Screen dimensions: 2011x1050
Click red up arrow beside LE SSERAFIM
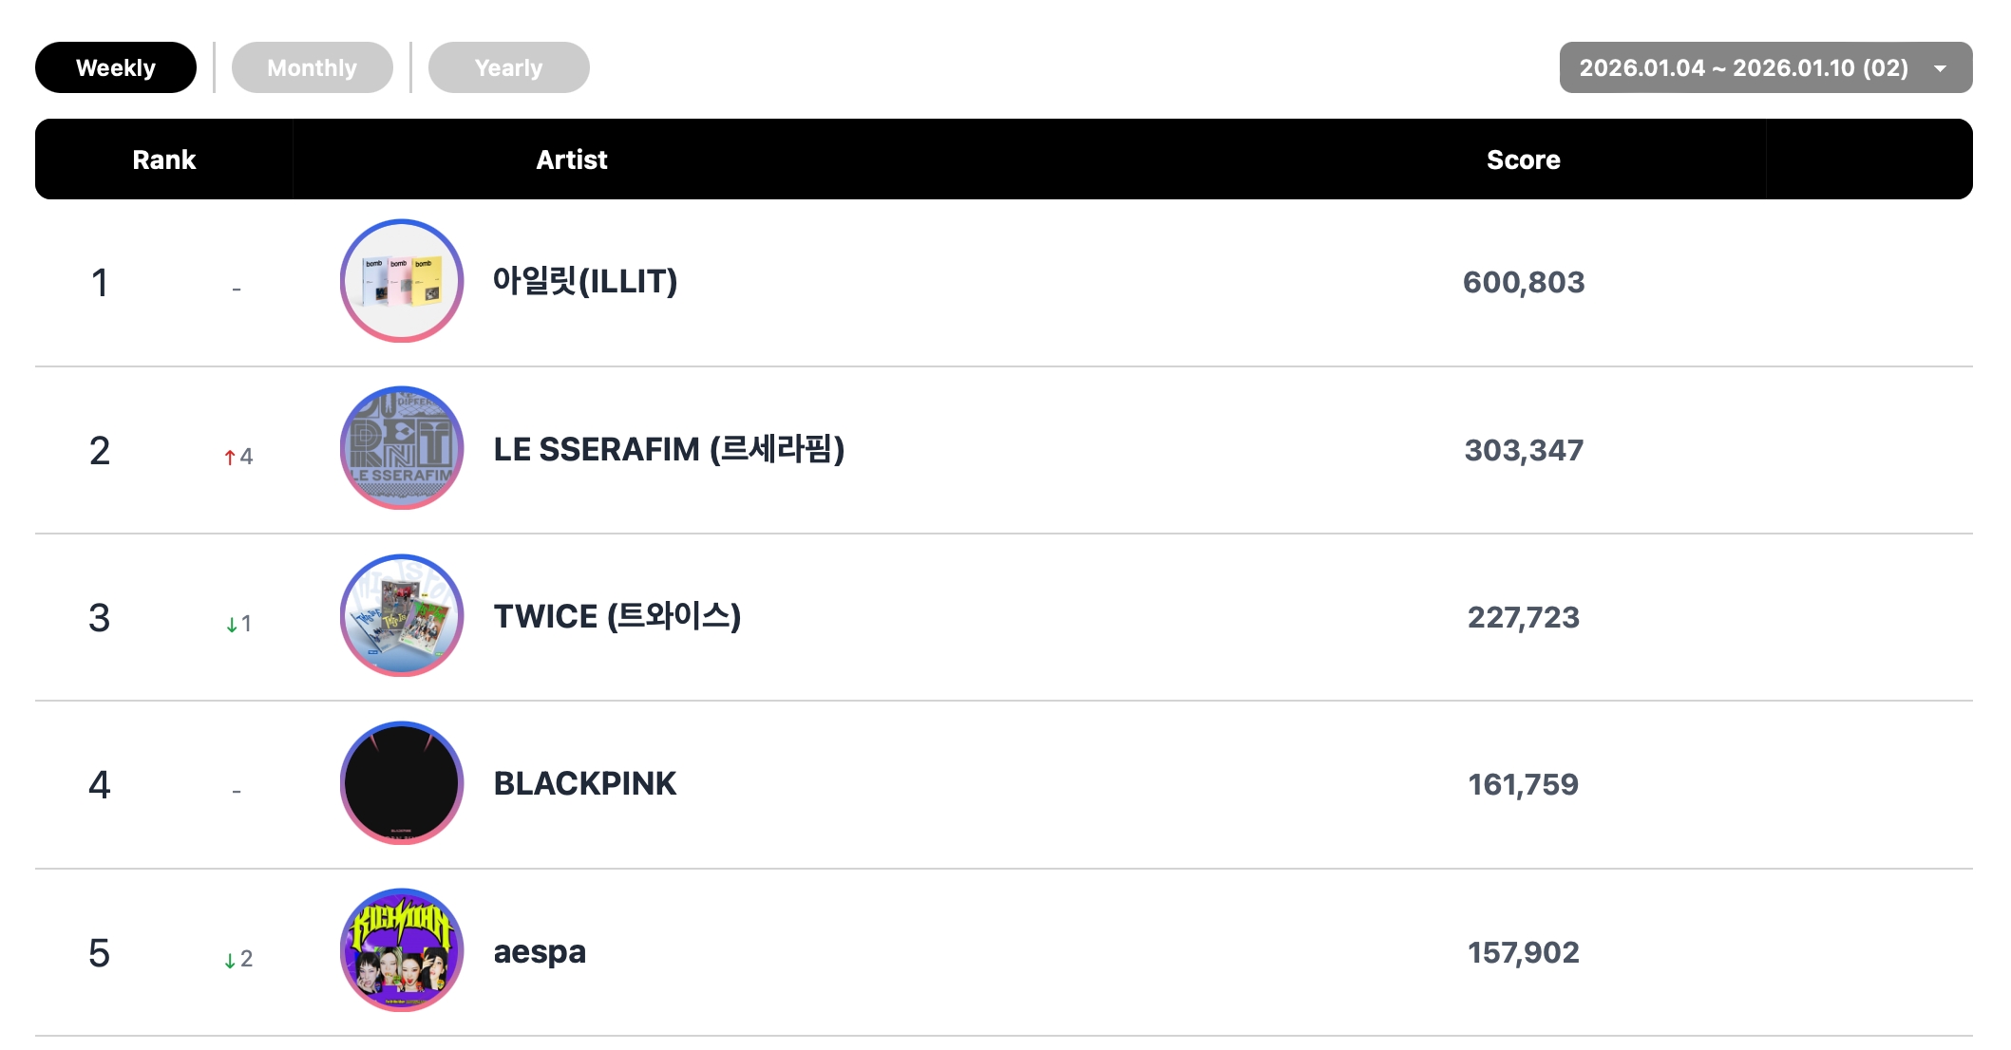coord(230,458)
